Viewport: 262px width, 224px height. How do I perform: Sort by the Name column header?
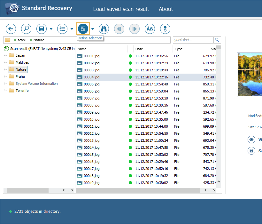point(102,49)
